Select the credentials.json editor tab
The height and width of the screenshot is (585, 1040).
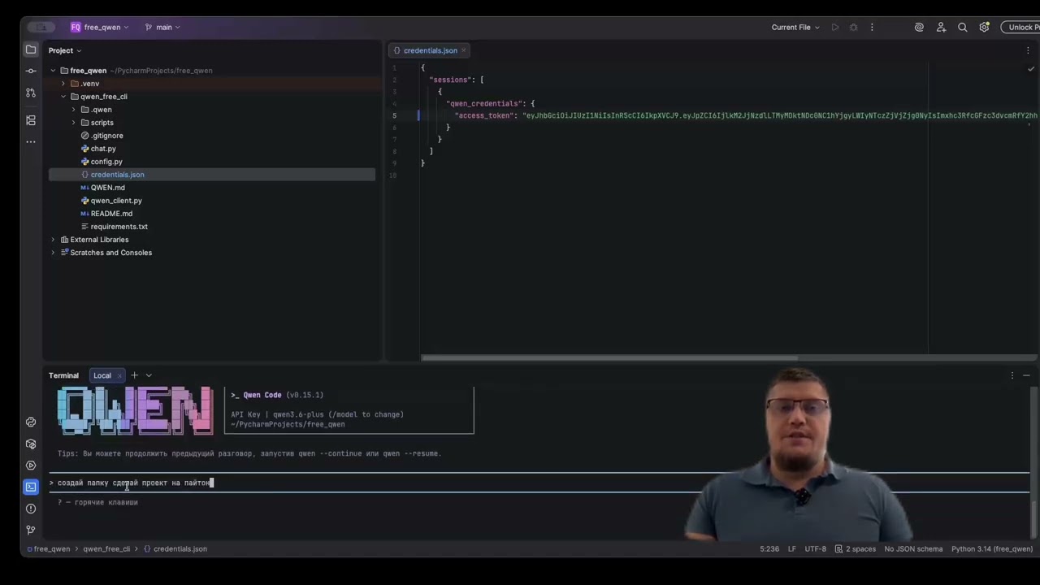(430, 50)
